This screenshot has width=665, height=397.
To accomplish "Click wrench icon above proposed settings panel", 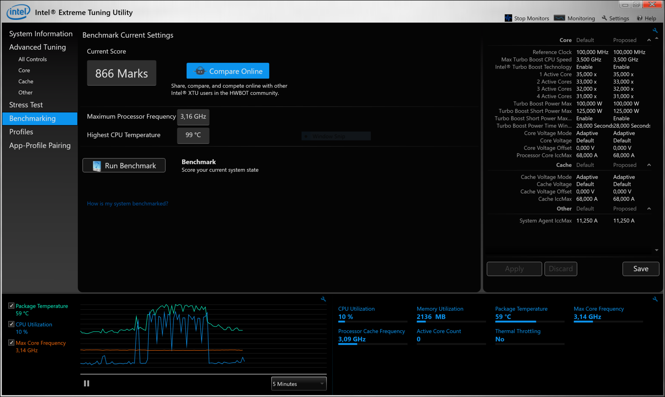I will 655,30.
